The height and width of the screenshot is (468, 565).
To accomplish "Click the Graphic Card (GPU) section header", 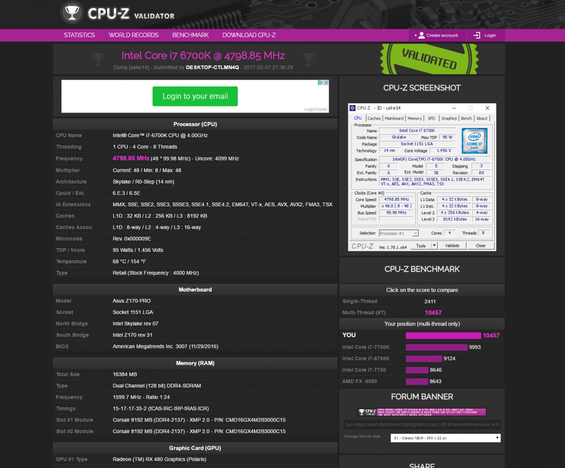I will tap(195, 448).
